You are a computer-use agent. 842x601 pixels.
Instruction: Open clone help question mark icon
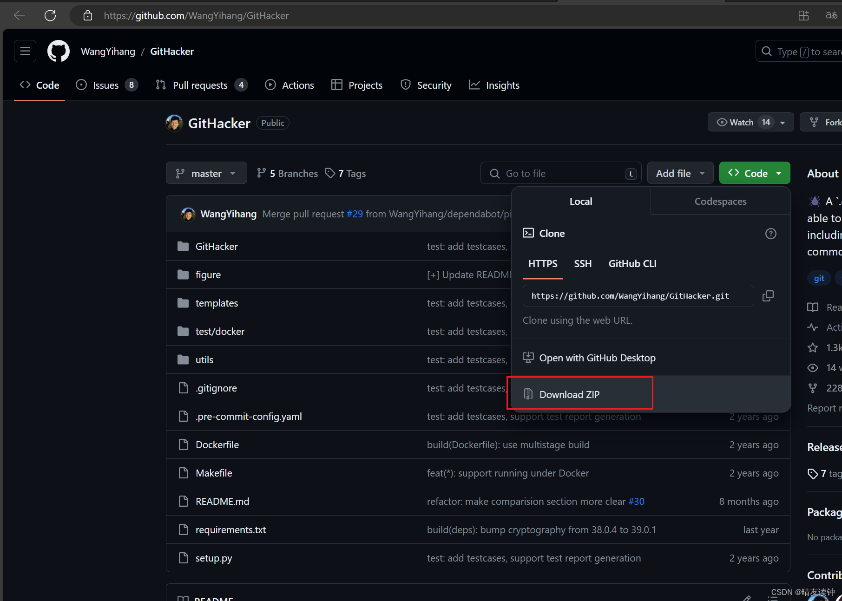click(771, 234)
